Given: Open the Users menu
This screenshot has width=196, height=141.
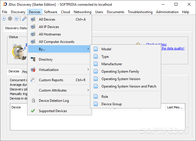Looking at the screenshot, I should tap(99, 12).
